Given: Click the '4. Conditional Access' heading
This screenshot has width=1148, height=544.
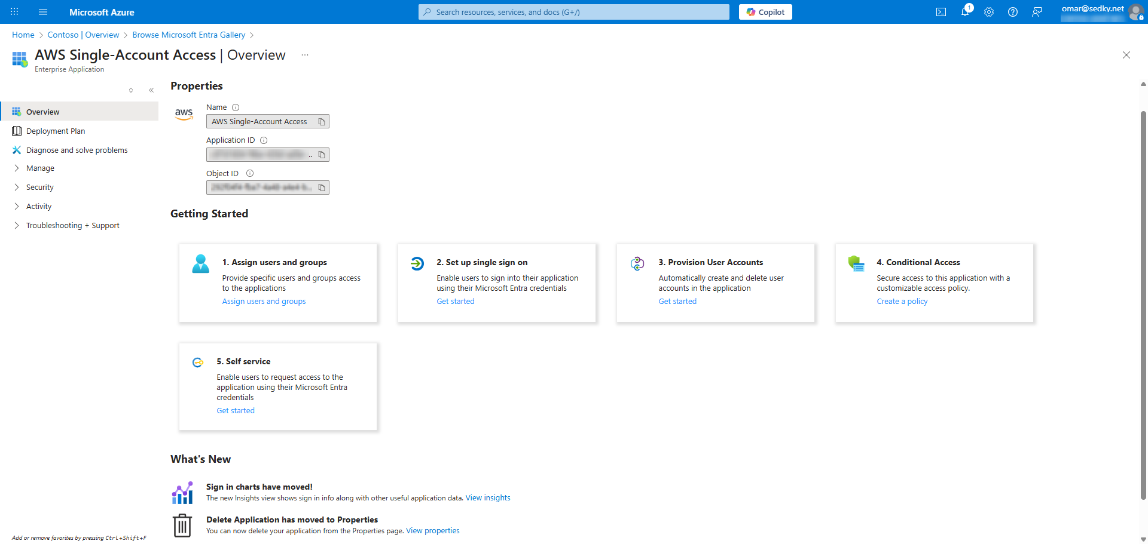Looking at the screenshot, I should pos(918,262).
